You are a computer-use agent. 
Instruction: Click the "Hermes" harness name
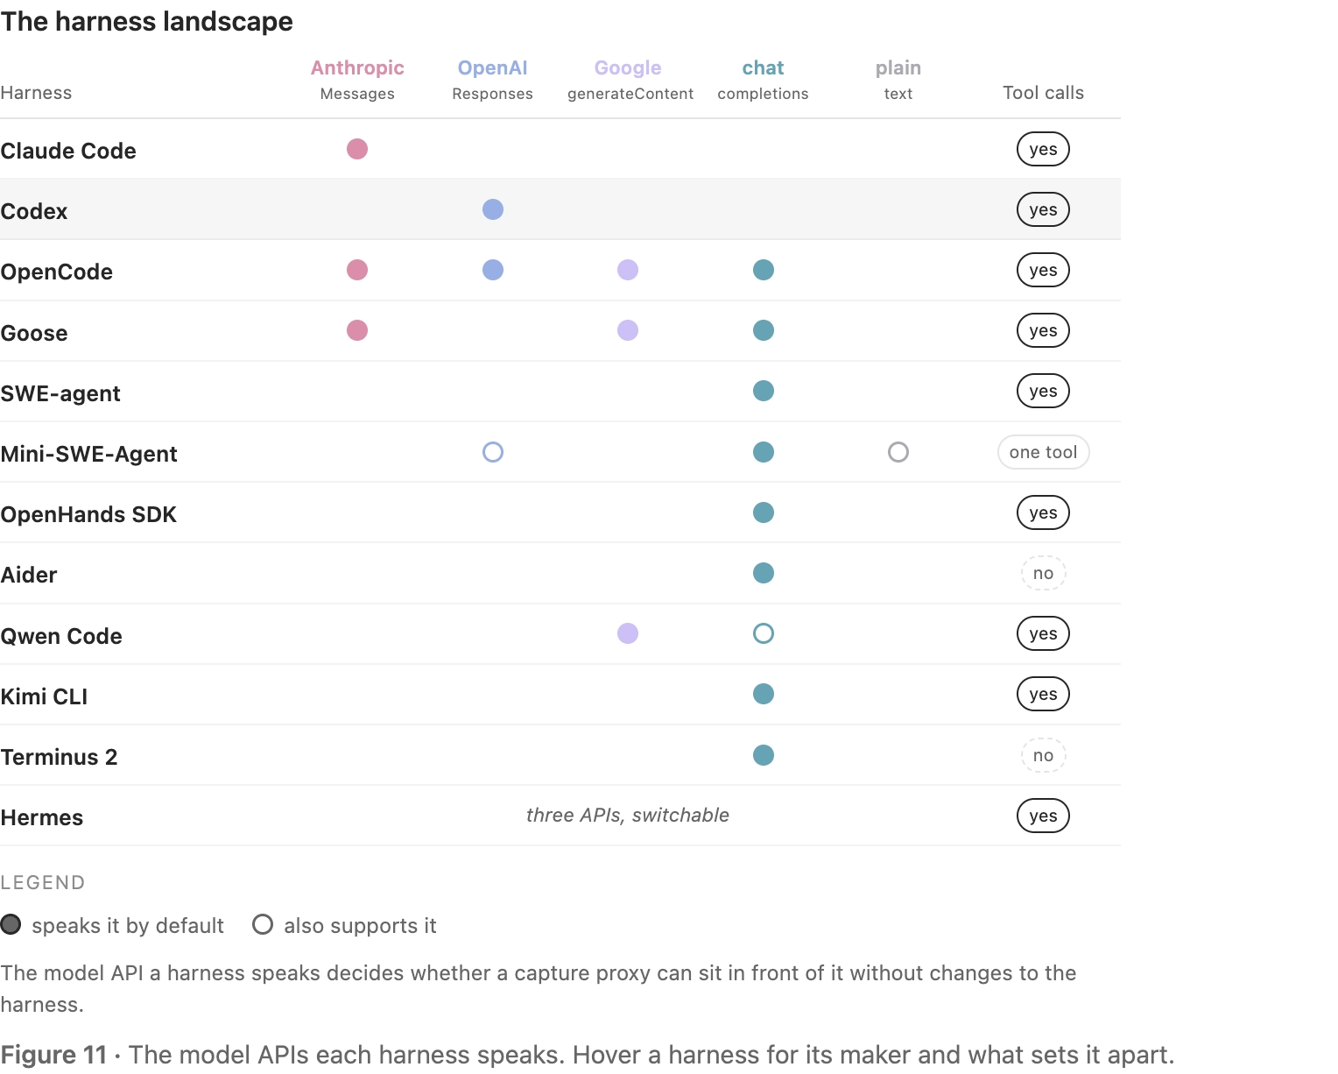[x=42, y=817]
